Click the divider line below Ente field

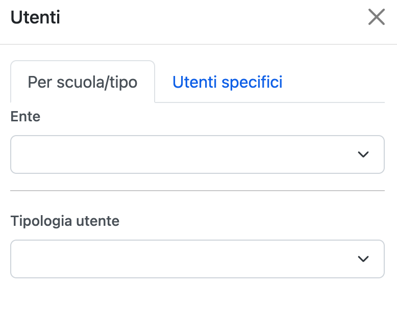(197, 191)
